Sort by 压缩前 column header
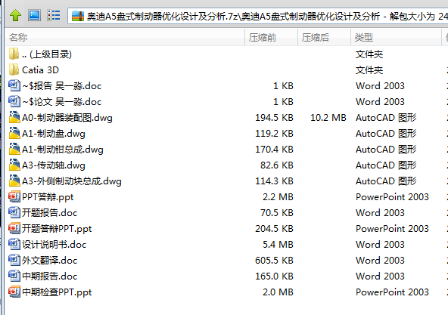This screenshot has height=315, width=448. [271, 37]
